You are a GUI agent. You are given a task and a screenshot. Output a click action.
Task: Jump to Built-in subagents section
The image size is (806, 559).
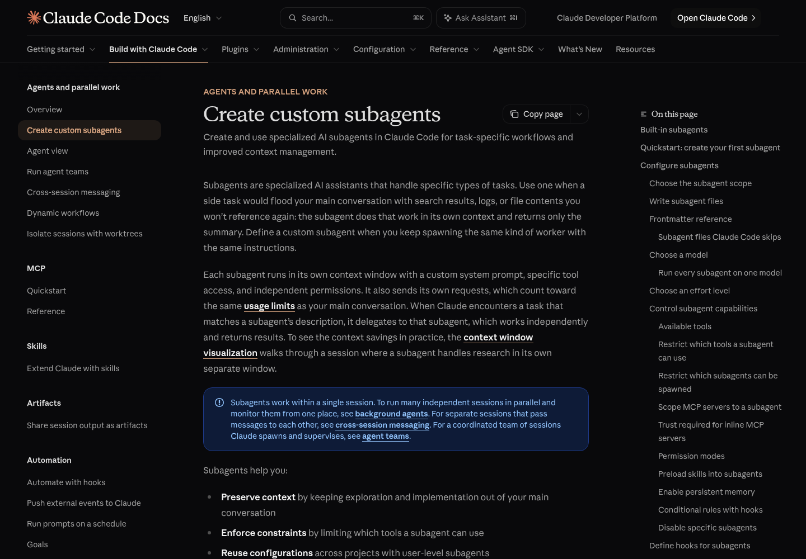point(674,130)
